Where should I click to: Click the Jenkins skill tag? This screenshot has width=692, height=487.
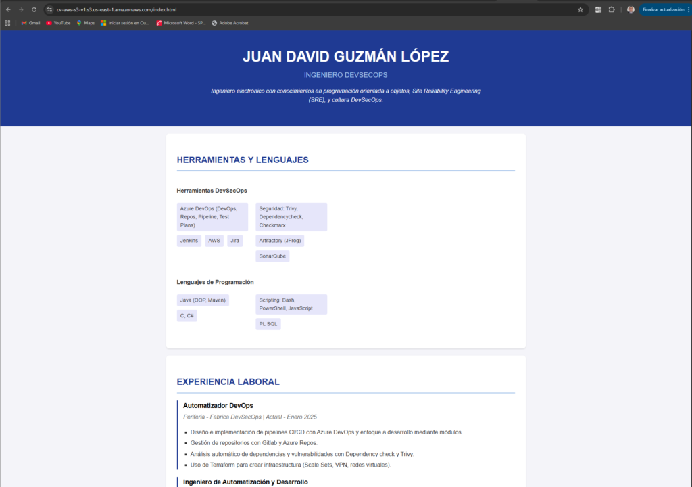[x=189, y=241]
